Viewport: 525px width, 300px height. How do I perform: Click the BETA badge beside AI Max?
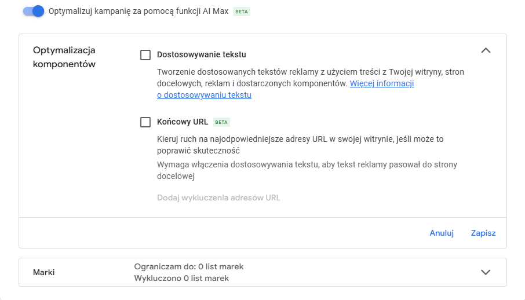click(242, 12)
